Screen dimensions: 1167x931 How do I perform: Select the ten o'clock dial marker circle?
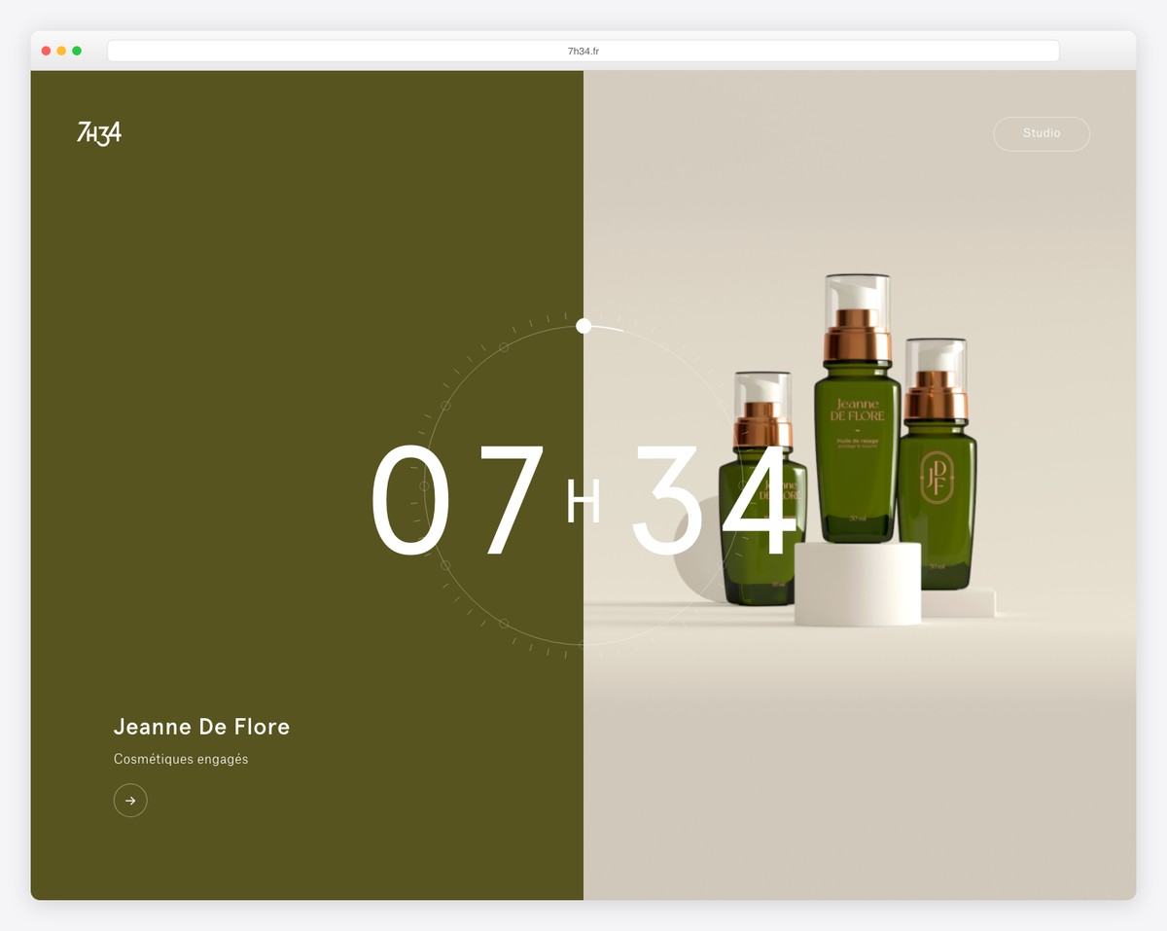[445, 406]
